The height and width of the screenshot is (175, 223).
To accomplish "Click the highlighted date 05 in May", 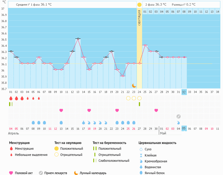I will coord(184,129).
